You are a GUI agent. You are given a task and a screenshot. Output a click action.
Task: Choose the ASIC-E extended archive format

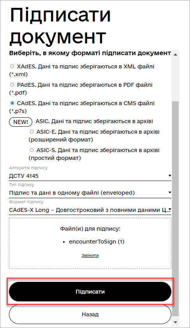(32, 132)
